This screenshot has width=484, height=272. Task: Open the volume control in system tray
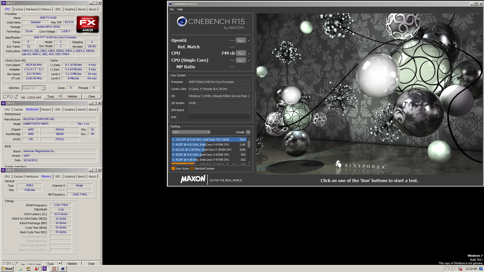pos(448,269)
